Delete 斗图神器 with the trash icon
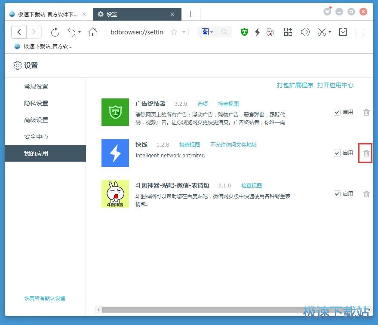The height and width of the screenshot is (325, 378). 366,194
